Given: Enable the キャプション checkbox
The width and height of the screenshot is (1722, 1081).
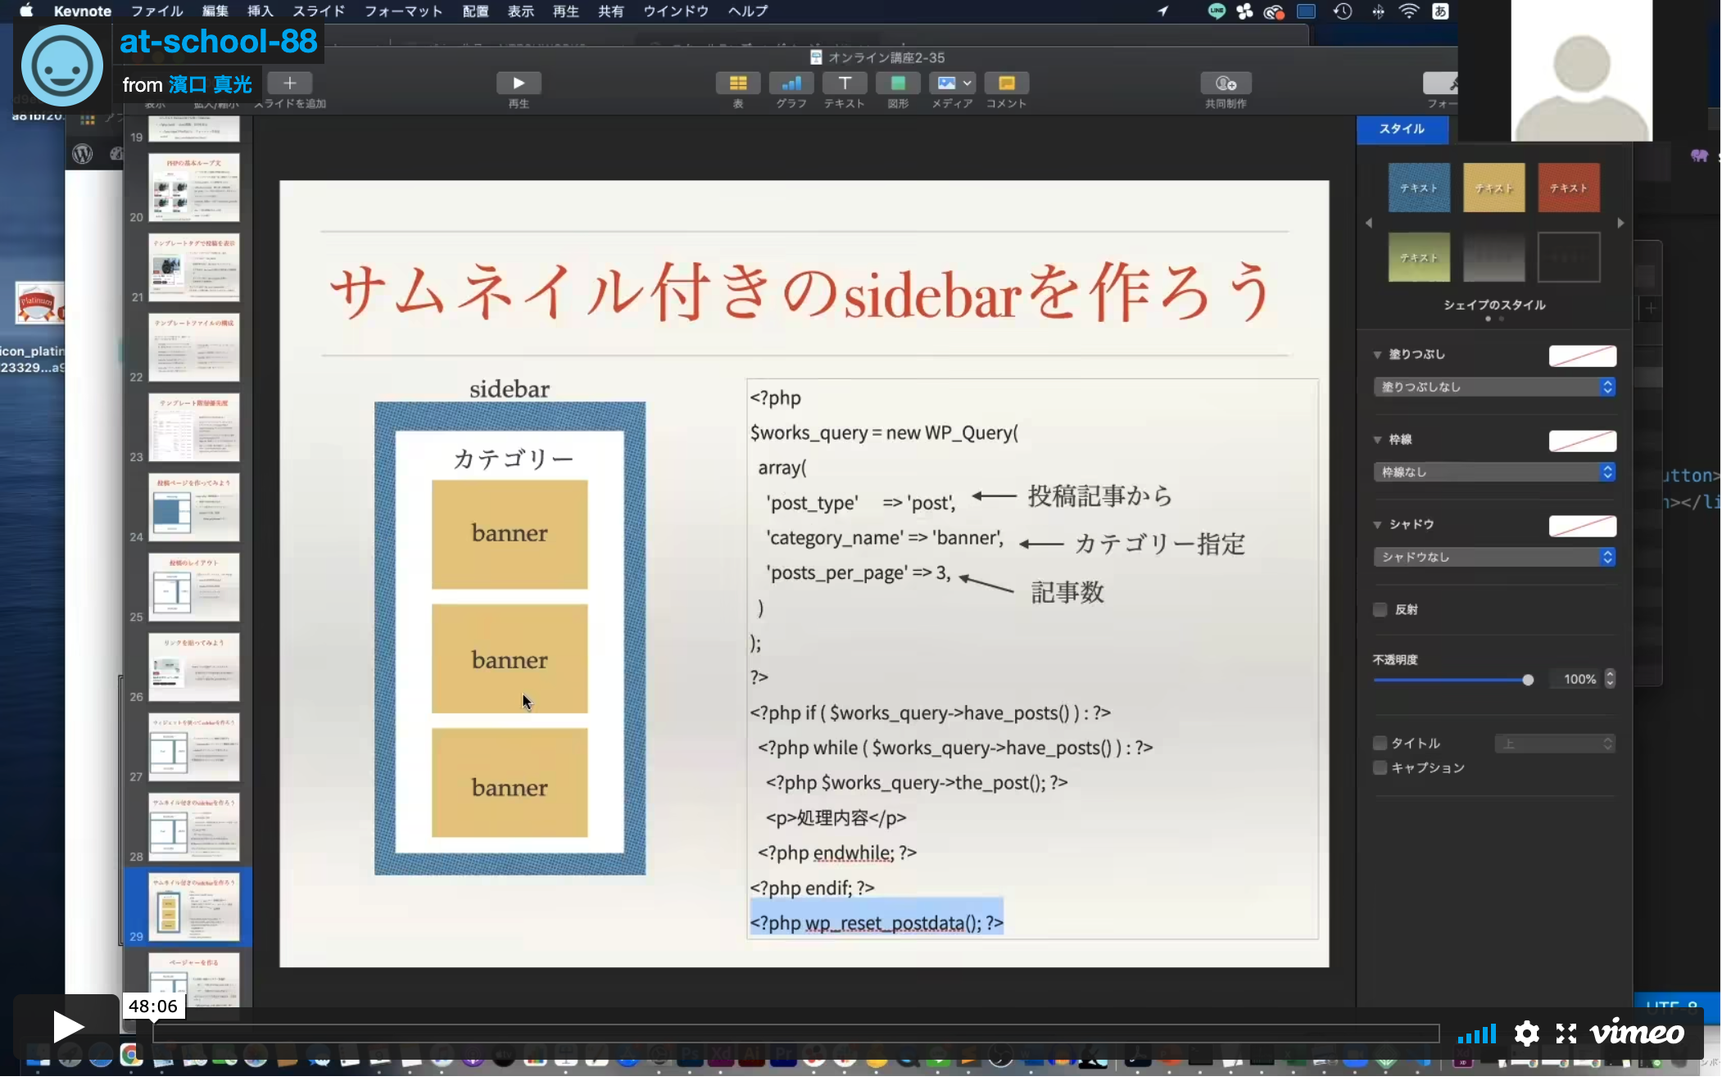Looking at the screenshot, I should [x=1380, y=767].
